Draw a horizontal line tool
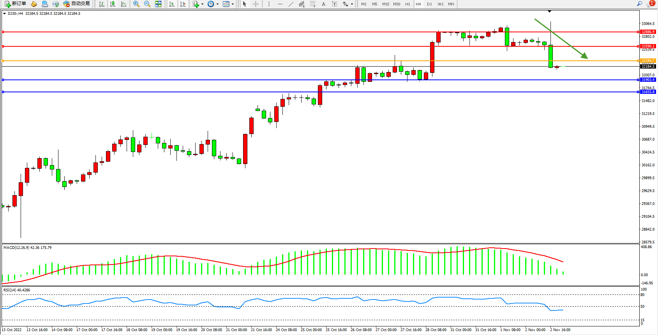 point(280,4)
